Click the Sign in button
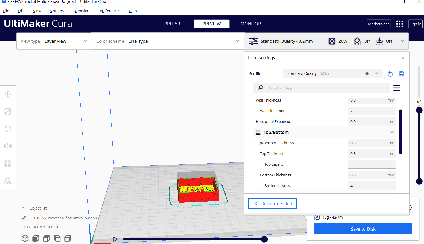This screenshot has height=244, width=424. click(415, 24)
